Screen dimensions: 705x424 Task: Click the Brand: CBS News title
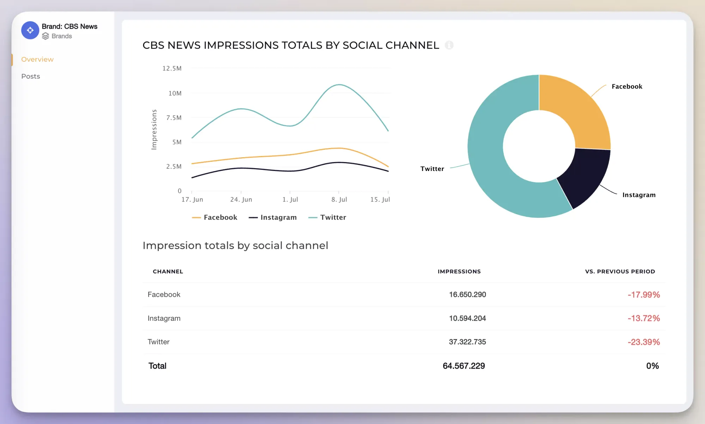(x=69, y=26)
